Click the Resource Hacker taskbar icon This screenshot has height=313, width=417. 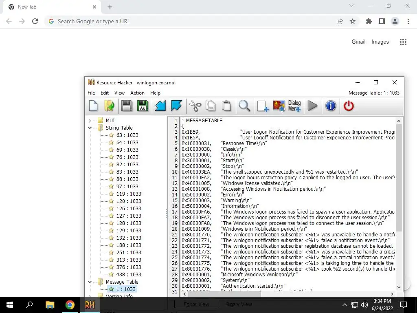90,305
